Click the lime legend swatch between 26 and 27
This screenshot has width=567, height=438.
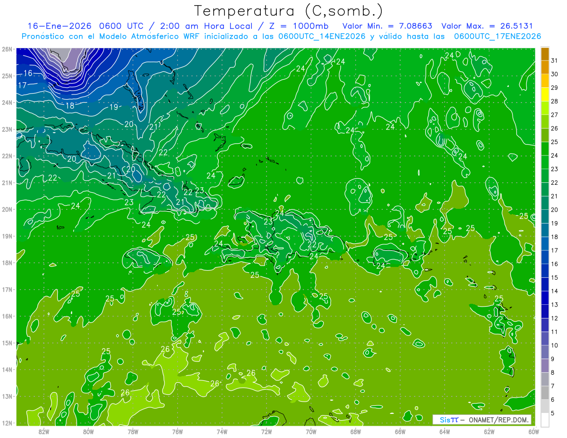click(x=545, y=122)
